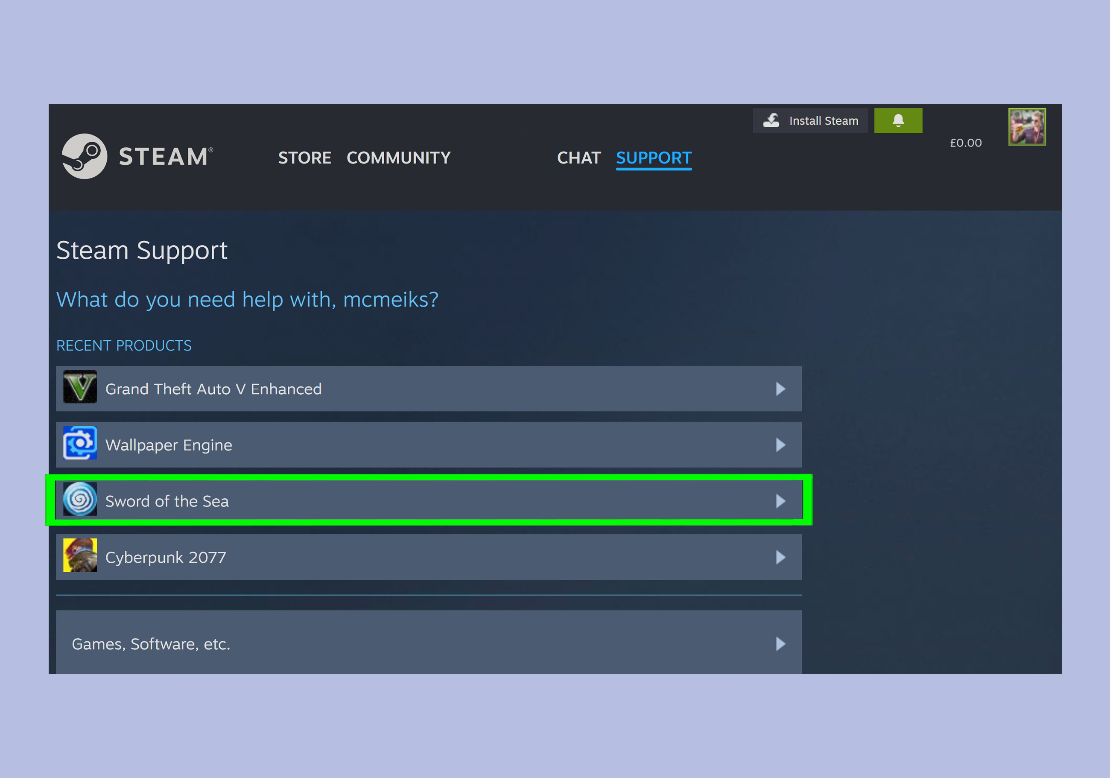This screenshot has height=778, width=1110.
Task: Select the Games, Software, etc. category
Action: 151,644
